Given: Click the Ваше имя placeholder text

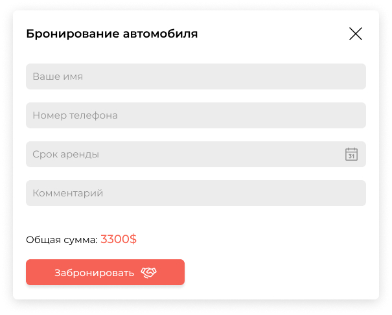Looking at the screenshot, I should [58, 76].
